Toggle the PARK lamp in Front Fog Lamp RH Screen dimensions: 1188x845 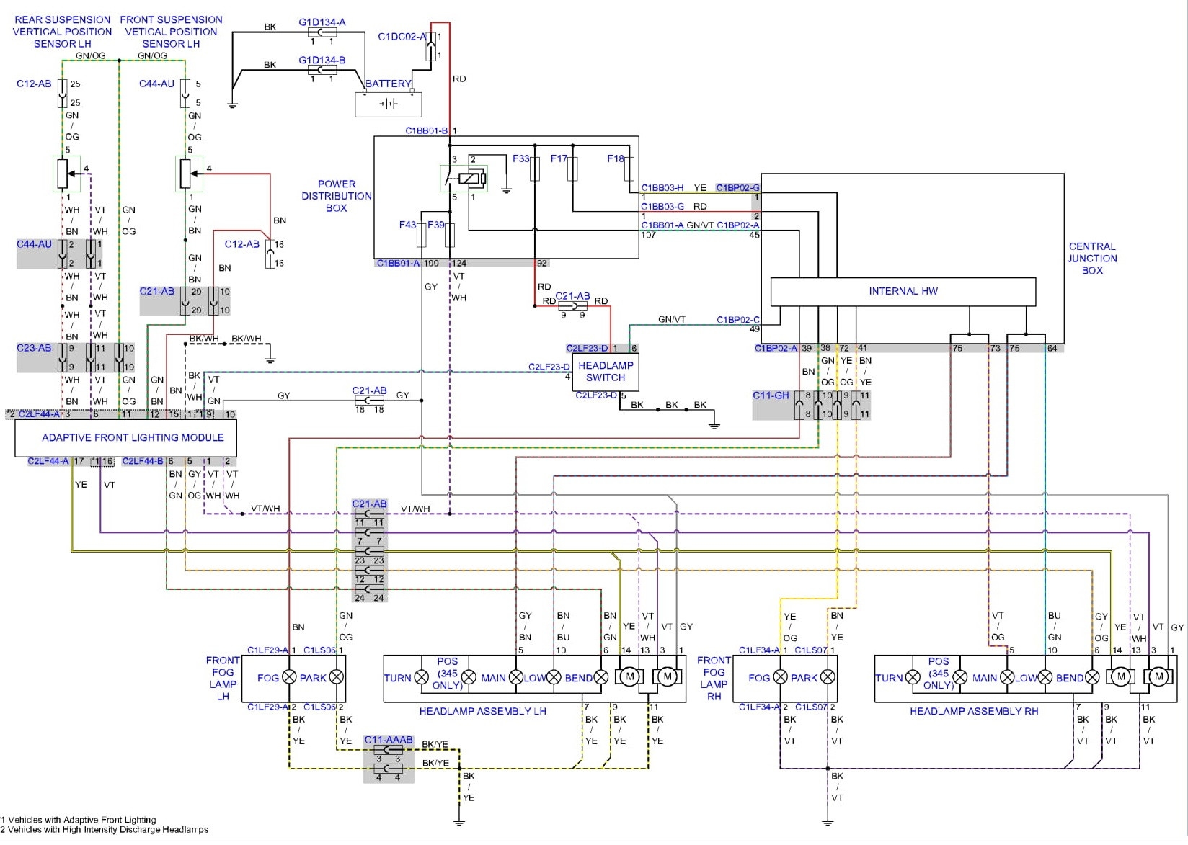[826, 678]
